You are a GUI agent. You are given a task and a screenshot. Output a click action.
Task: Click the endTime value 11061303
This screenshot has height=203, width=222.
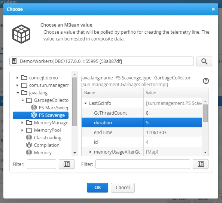[156, 133]
